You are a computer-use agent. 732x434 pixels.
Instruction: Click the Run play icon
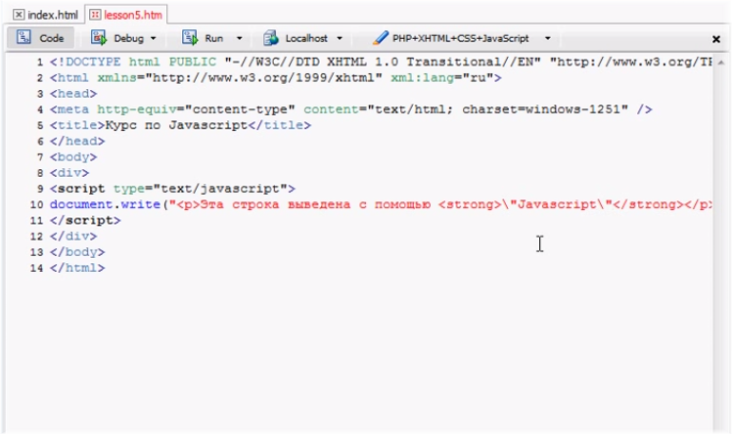click(x=190, y=38)
